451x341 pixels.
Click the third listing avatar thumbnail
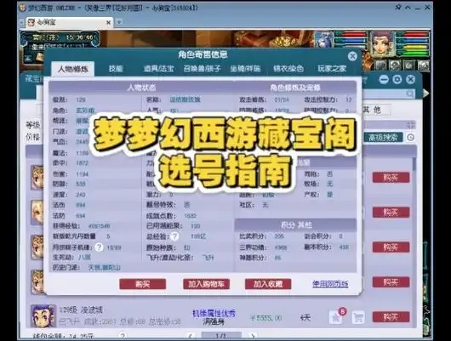pyautogui.click(x=37, y=247)
